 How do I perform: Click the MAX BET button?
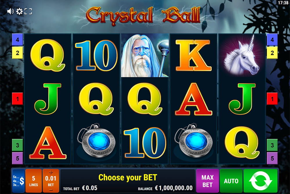tap(208, 181)
